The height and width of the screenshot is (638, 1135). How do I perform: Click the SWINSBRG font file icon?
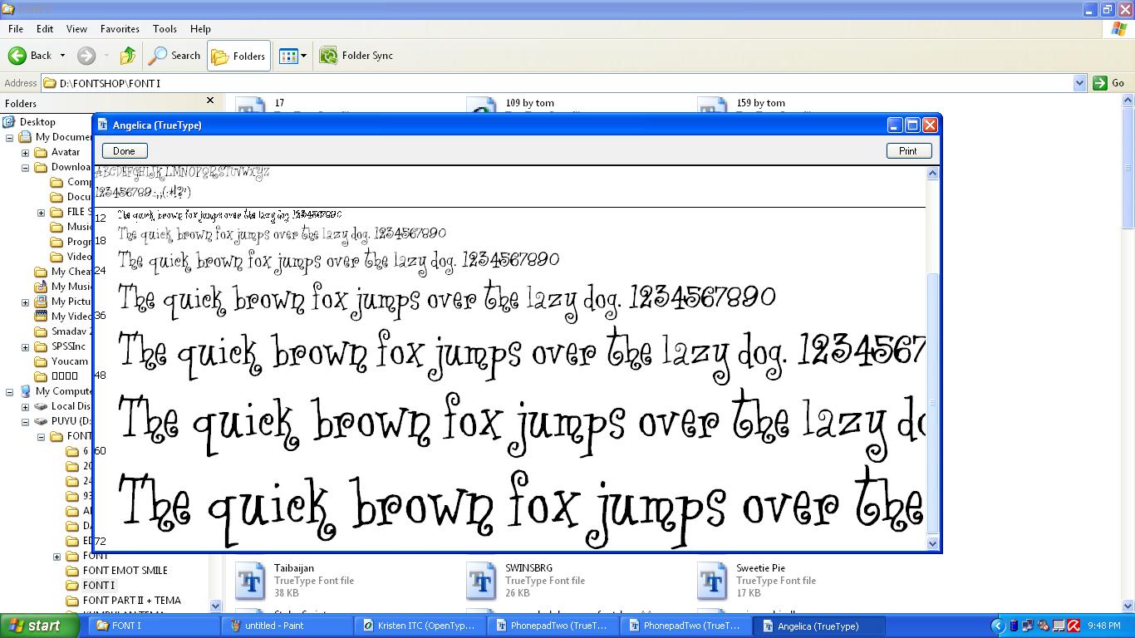pyautogui.click(x=481, y=582)
